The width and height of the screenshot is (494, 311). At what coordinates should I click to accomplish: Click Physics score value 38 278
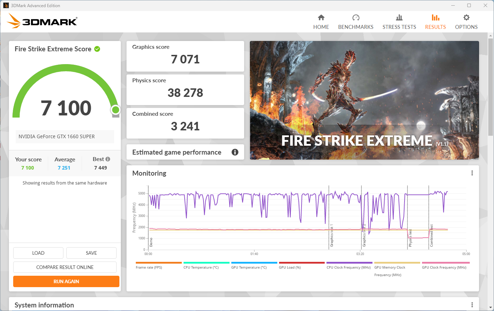[185, 93]
